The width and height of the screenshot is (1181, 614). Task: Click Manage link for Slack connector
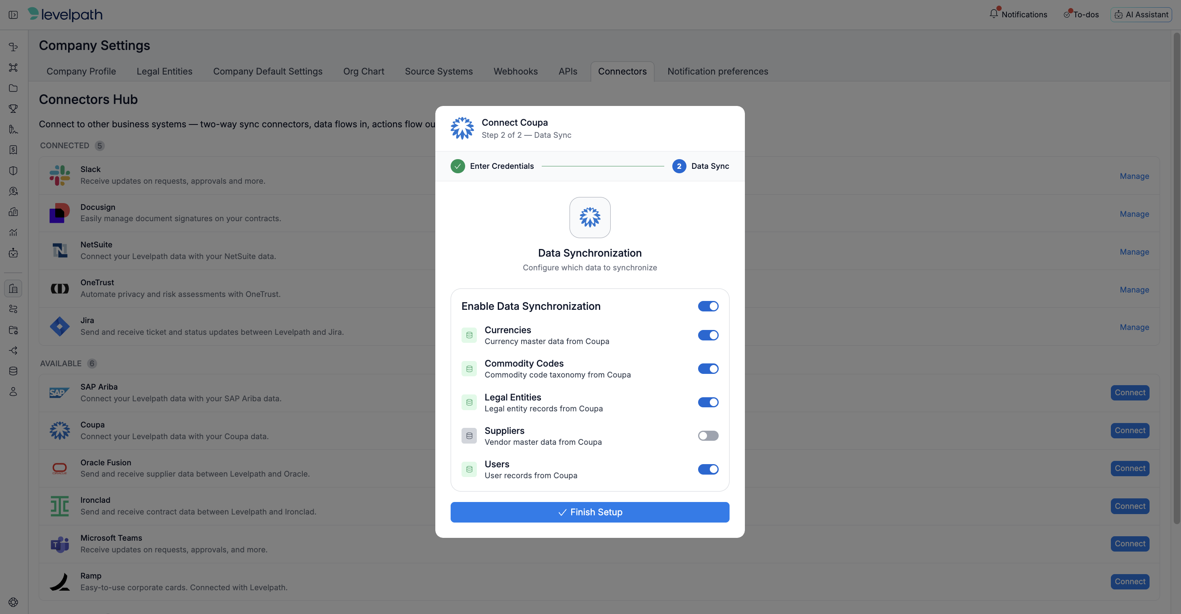(1134, 176)
